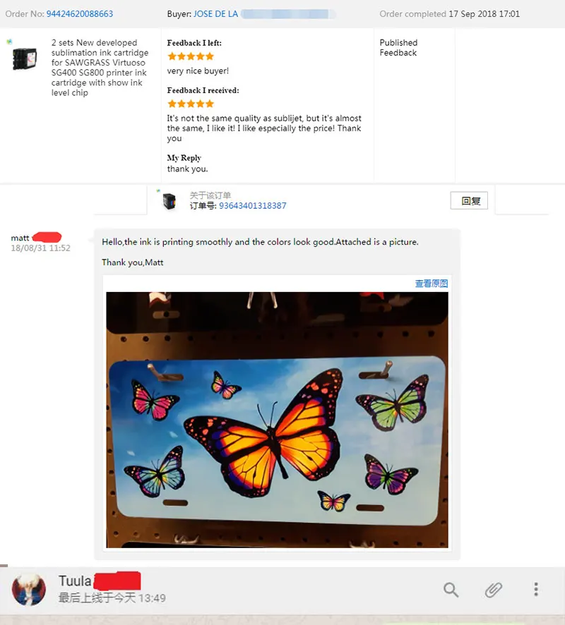
Task: Open order number 94424620088663 link
Action: click(80, 14)
